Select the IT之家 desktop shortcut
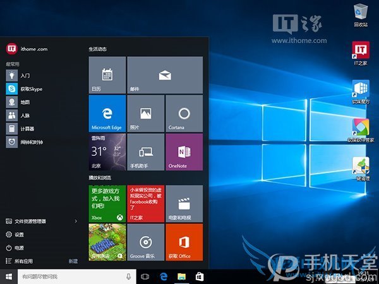379x284 pixels. pos(361,54)
